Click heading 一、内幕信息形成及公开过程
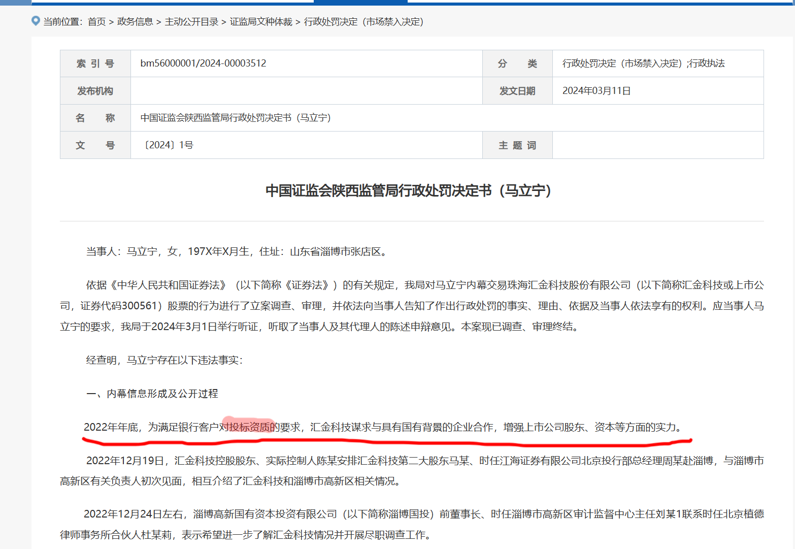This screenshot has height=549, width=795. (x=152, y=394)
